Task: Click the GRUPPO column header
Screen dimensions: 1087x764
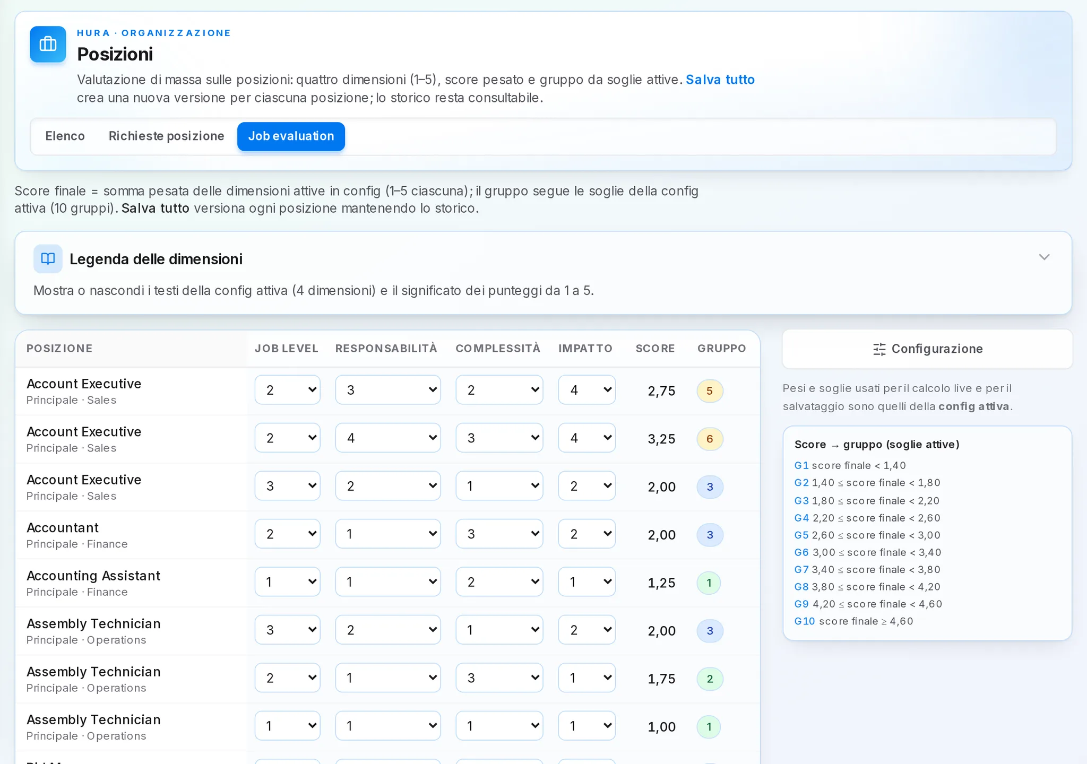Action: 721,349
